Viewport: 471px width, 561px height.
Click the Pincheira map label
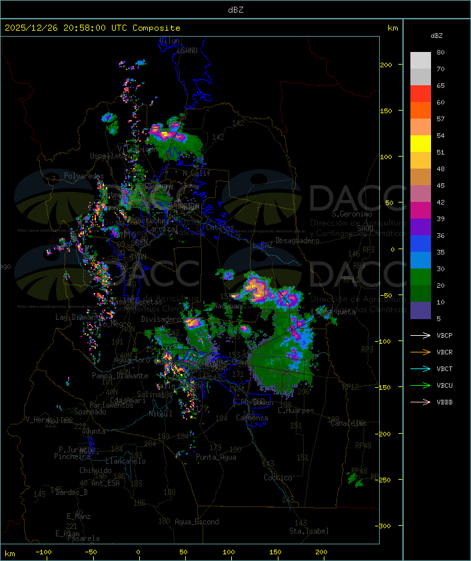(72, 456)
